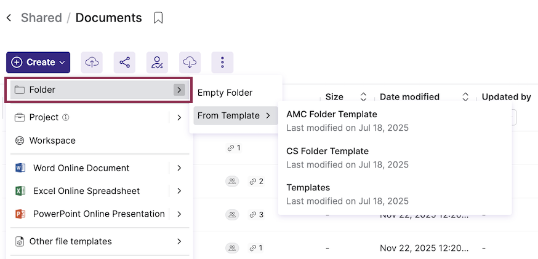Click the user permissions icon
The image size is (538, 259).
coord(157,62)
